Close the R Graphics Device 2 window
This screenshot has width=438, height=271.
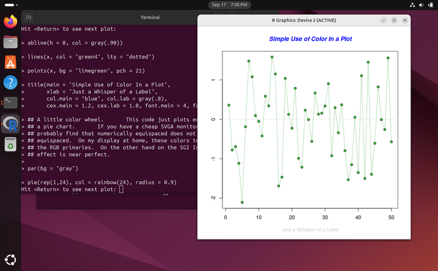pyautogui.click(x=405, y=20)
